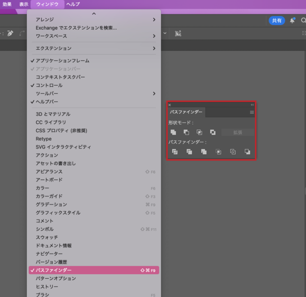This screenshot has height=297, width=306.
Task: Select グラフィックスタイル menu item
Action: 94,213
